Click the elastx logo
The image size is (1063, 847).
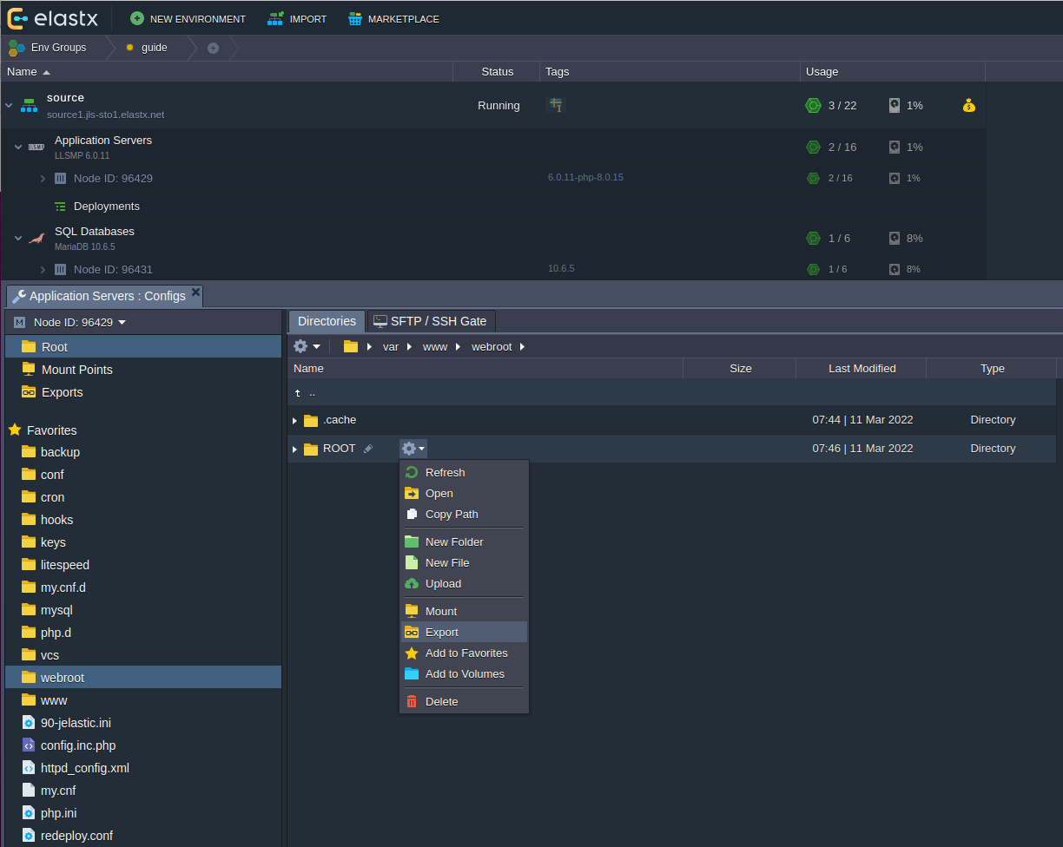click(52, 18)
